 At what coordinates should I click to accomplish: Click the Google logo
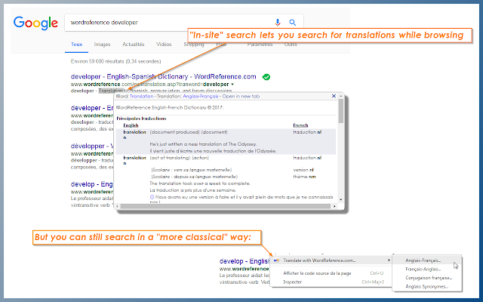point(35,23)
